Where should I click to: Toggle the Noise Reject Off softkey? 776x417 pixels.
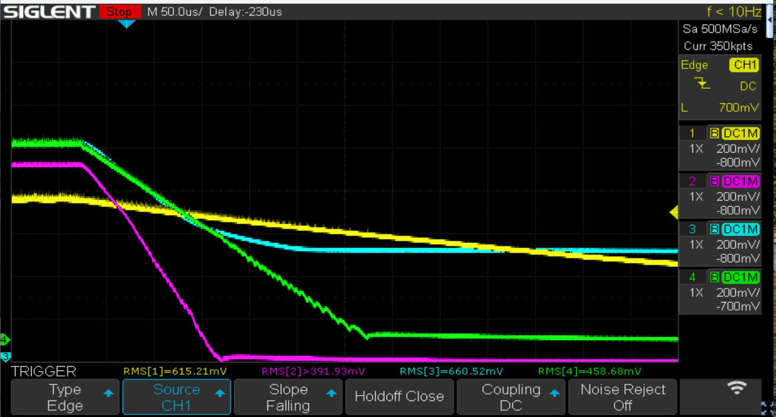point(623,397)
